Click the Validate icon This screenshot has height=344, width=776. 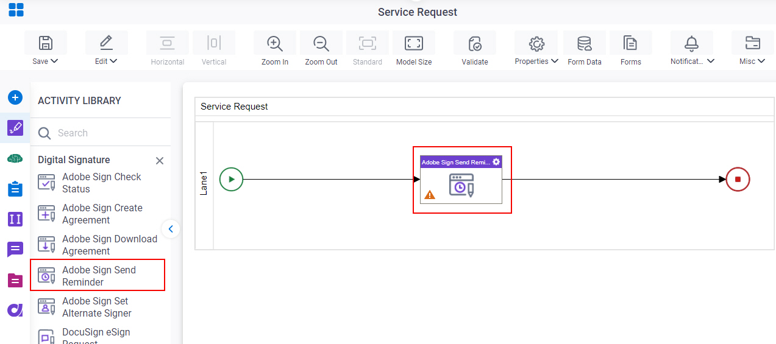[475, 44]
